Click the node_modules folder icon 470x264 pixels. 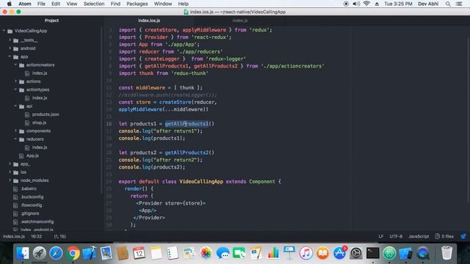(16, 181)
